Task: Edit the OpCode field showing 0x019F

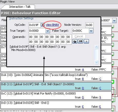Action: click(35, 25)
